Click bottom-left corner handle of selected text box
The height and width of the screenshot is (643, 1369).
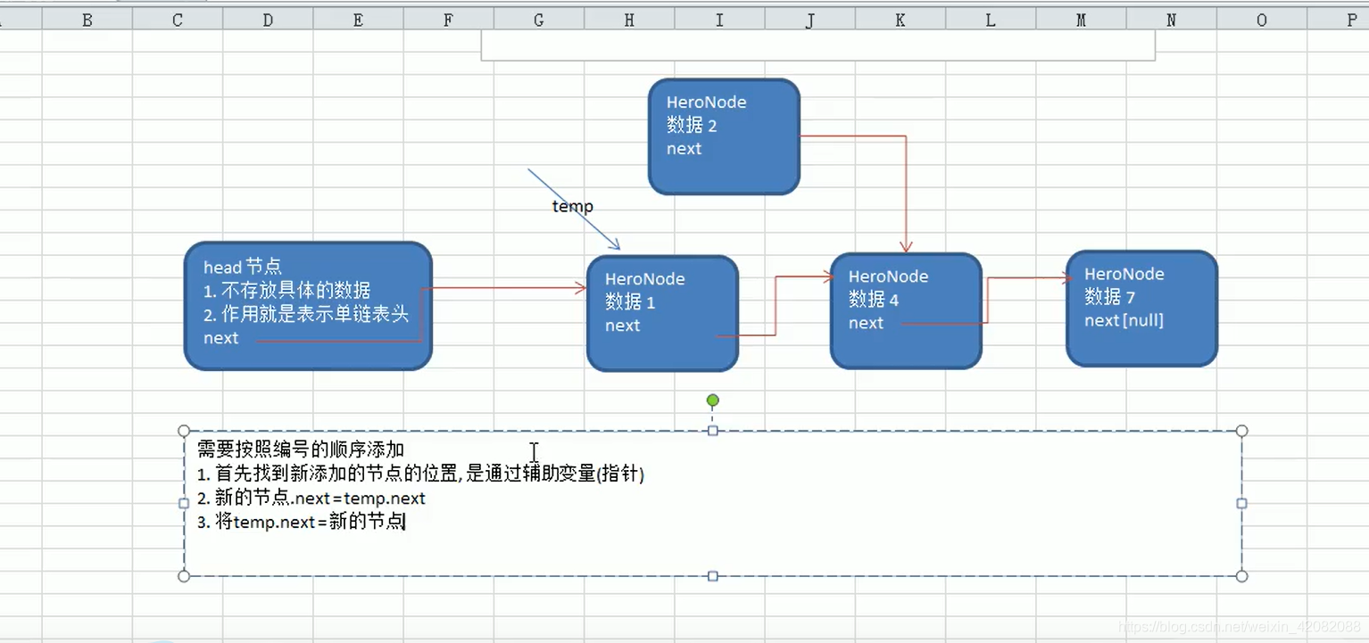point(184,576)
